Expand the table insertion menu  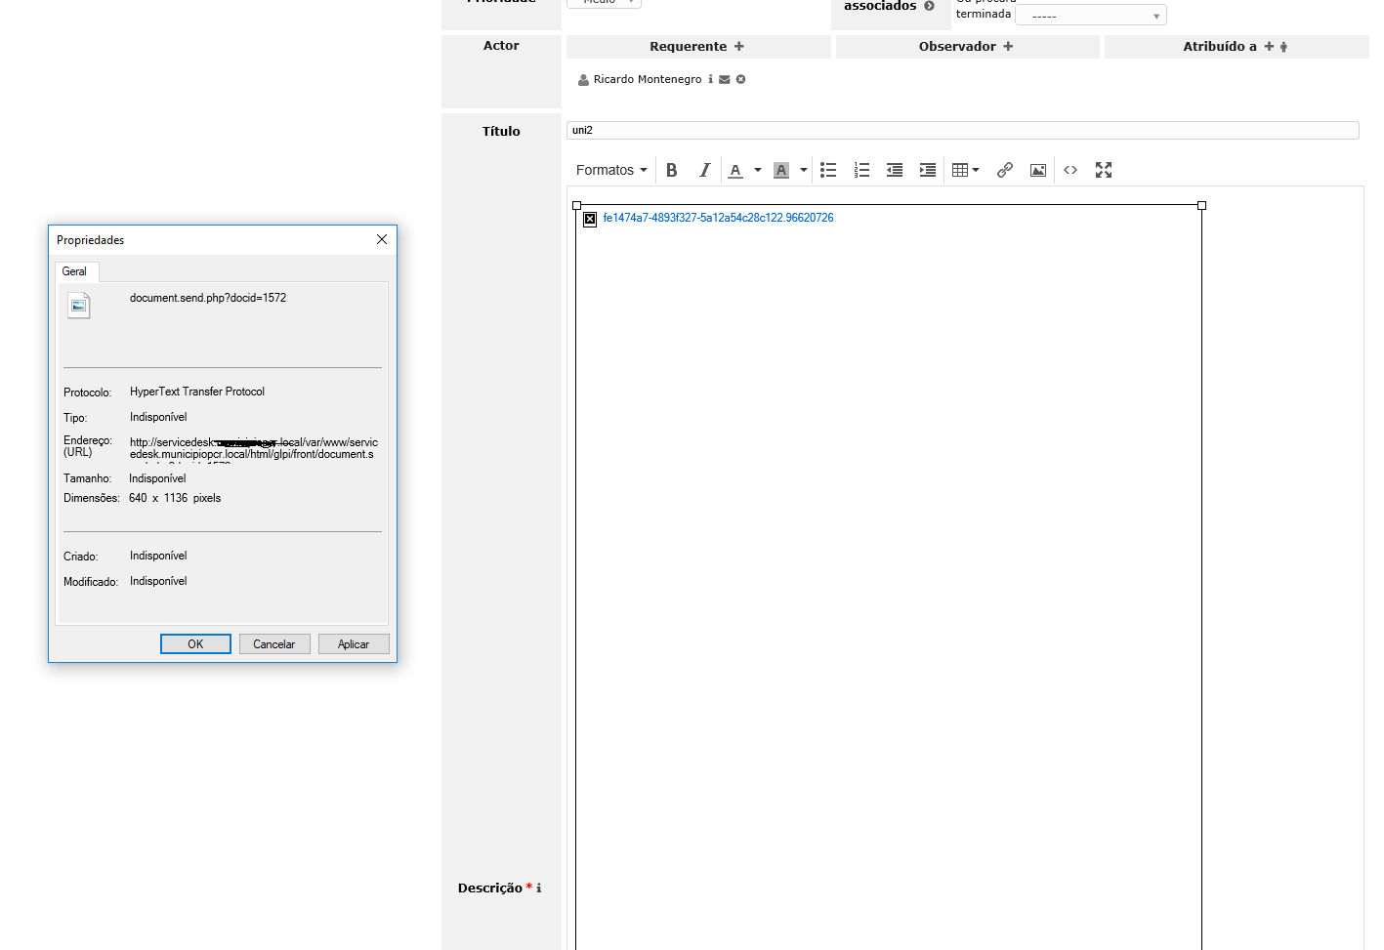[976, 169]
